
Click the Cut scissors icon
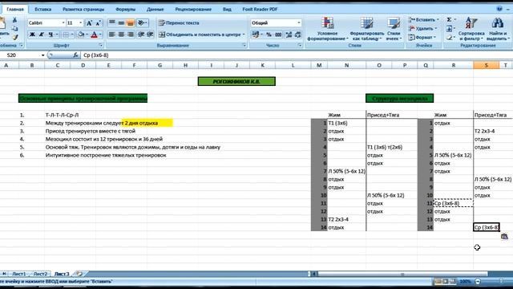[x=14, y=20]
